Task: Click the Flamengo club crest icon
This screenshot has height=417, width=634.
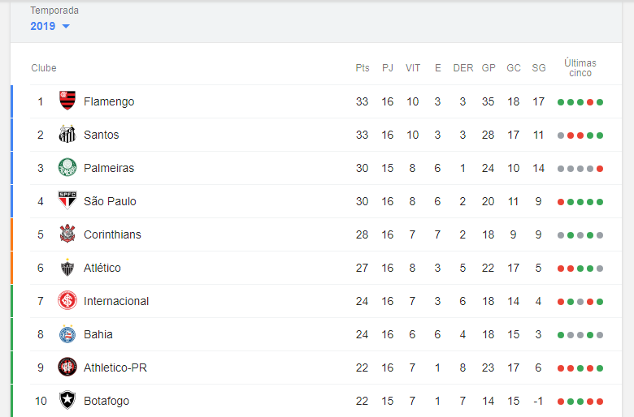Action: tap(67, 101)
